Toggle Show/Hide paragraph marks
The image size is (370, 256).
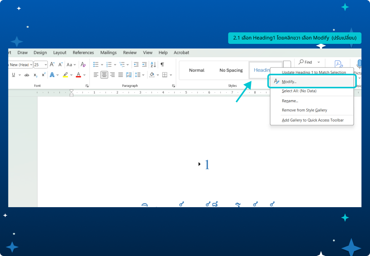point(162,65)
